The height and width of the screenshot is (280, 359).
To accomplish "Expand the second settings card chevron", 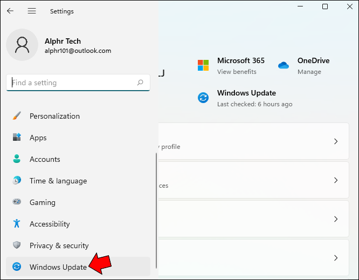I will (x=336, y=180).
